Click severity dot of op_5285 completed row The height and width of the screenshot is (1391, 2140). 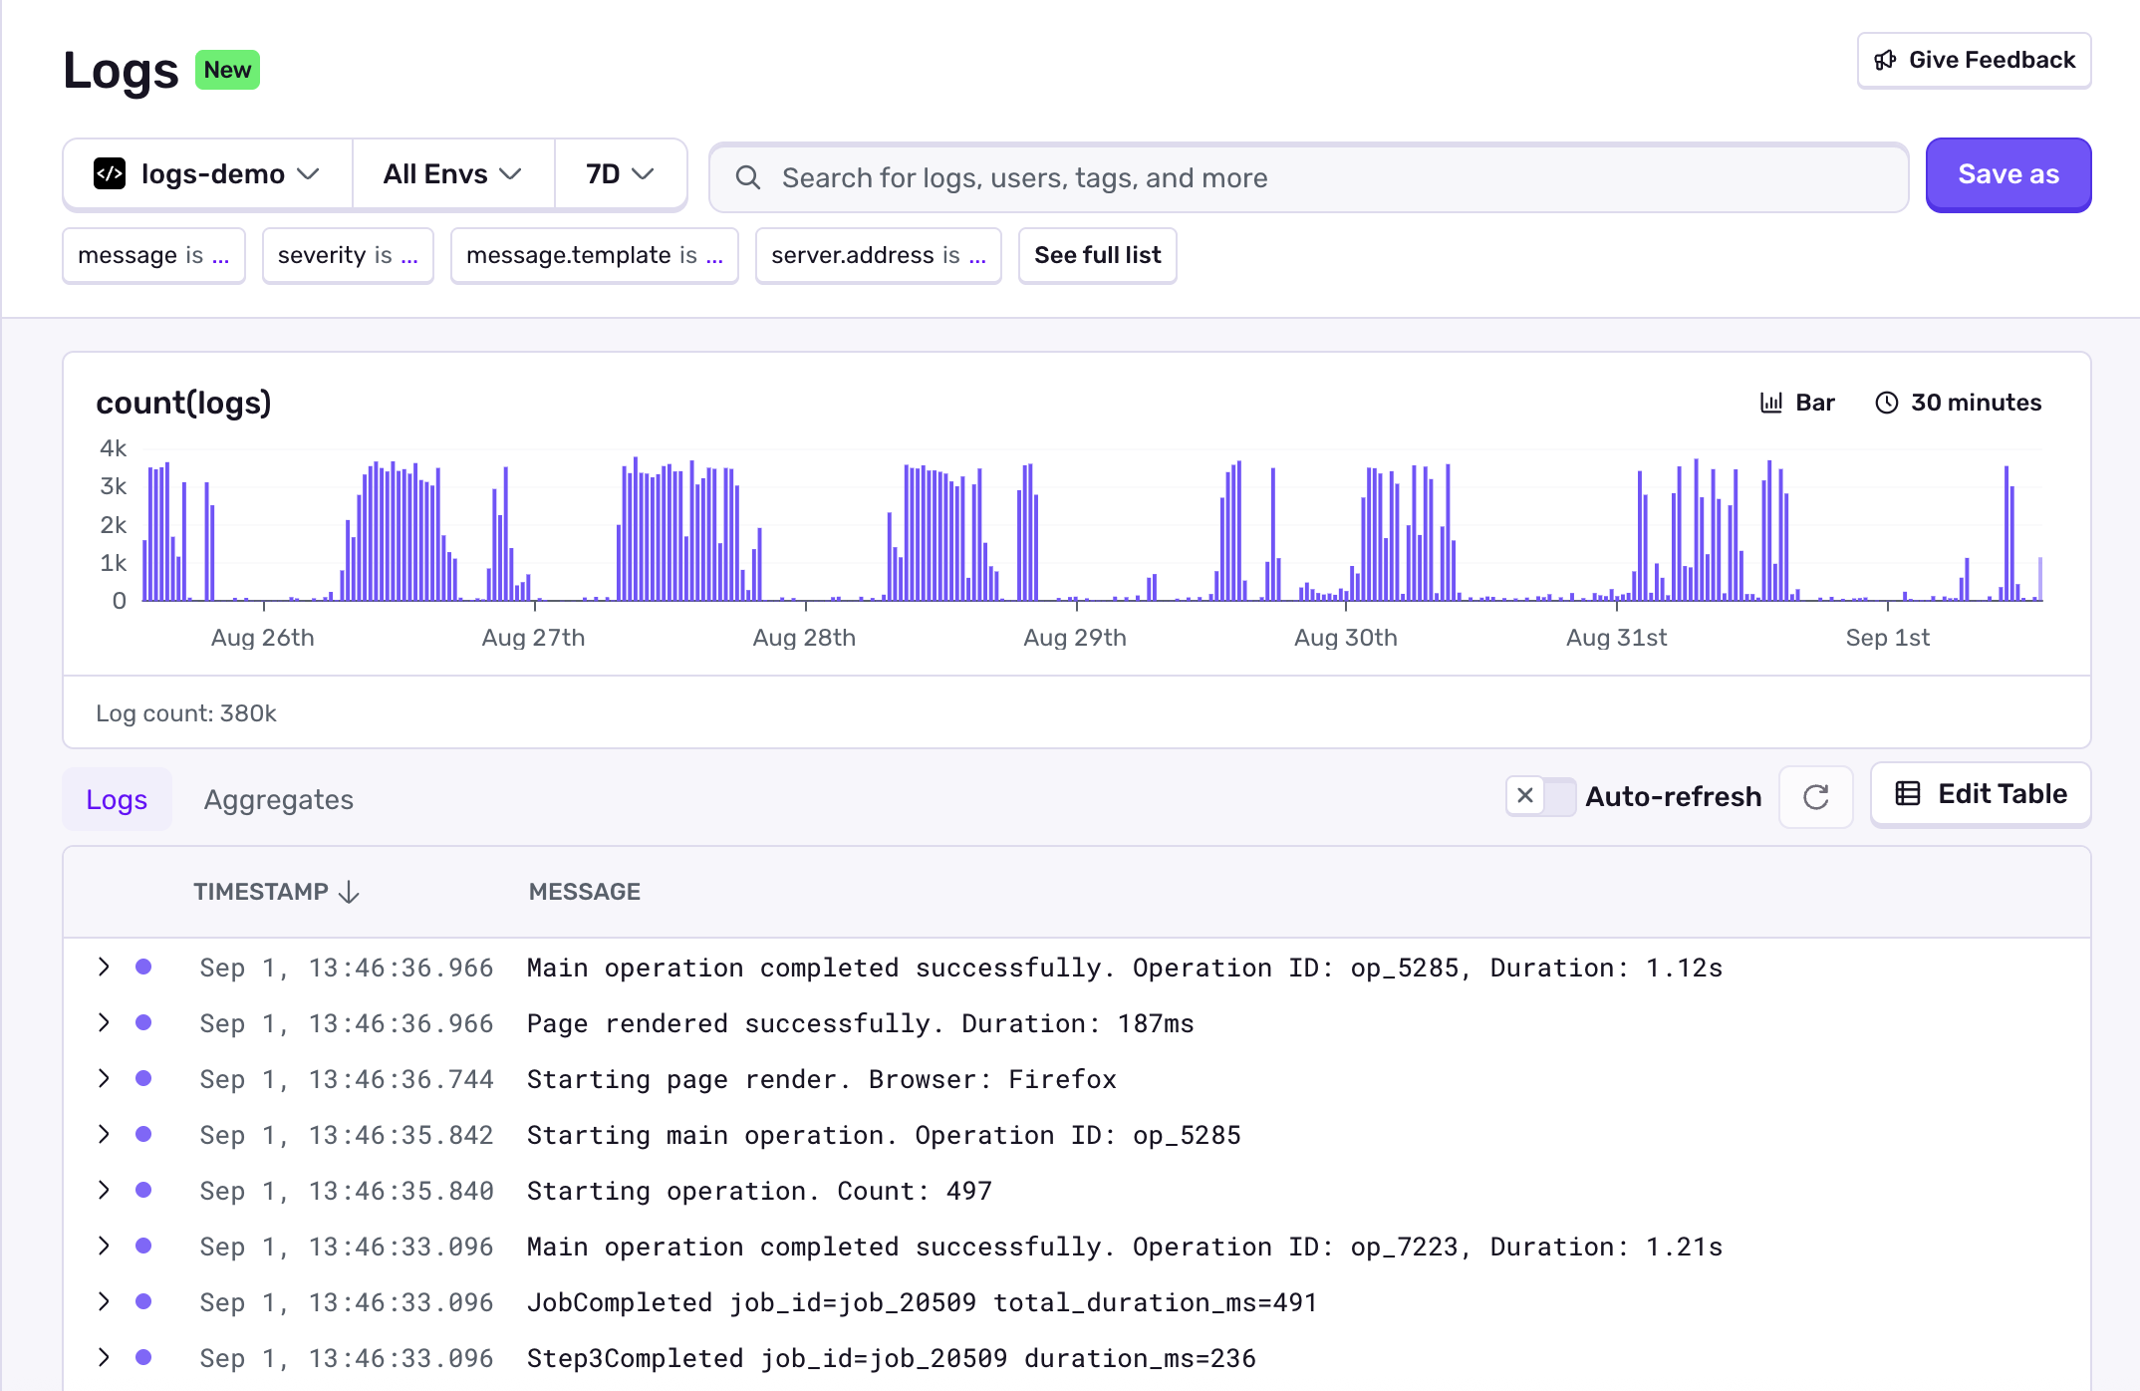click(143, 967)
